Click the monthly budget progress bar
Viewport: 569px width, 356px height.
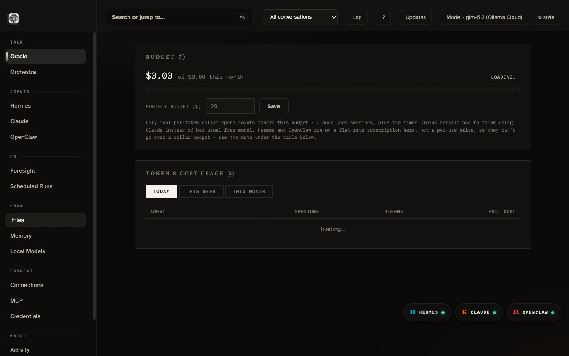coord(333,89)
